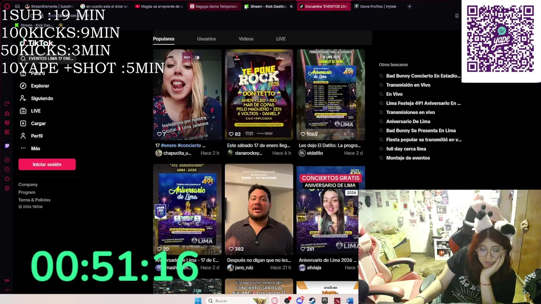Switch to Kaguya-Sama Temporada browser tab

(x=214, y=6)
